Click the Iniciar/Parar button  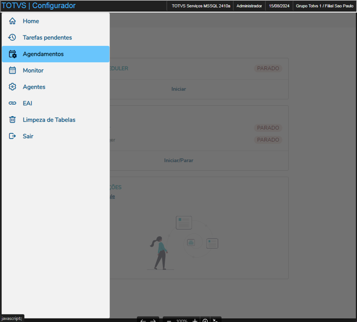pyautogui.click(x=179, y=160)
